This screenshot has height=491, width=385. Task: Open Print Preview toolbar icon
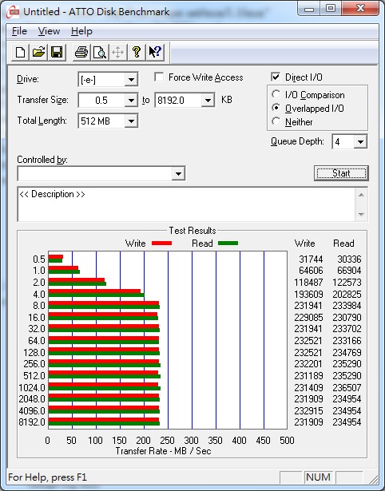click(100, 52)
